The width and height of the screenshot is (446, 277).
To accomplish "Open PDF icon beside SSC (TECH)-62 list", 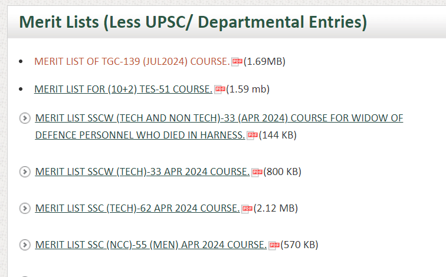I will tap(247, 209).
